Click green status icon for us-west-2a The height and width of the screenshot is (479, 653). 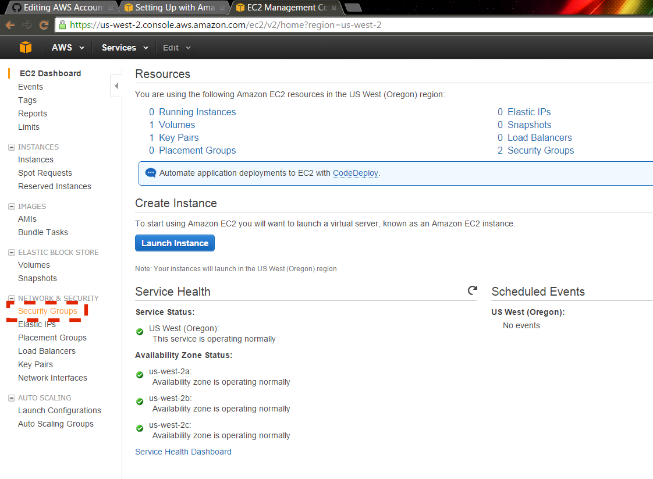pos(140,375)
